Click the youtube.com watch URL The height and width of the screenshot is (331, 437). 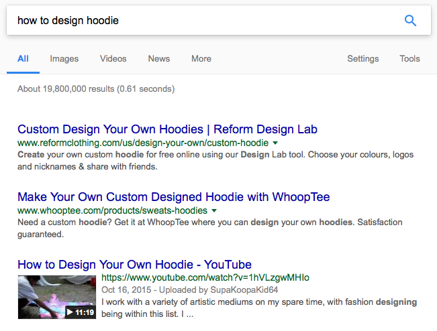pos(205,277)
